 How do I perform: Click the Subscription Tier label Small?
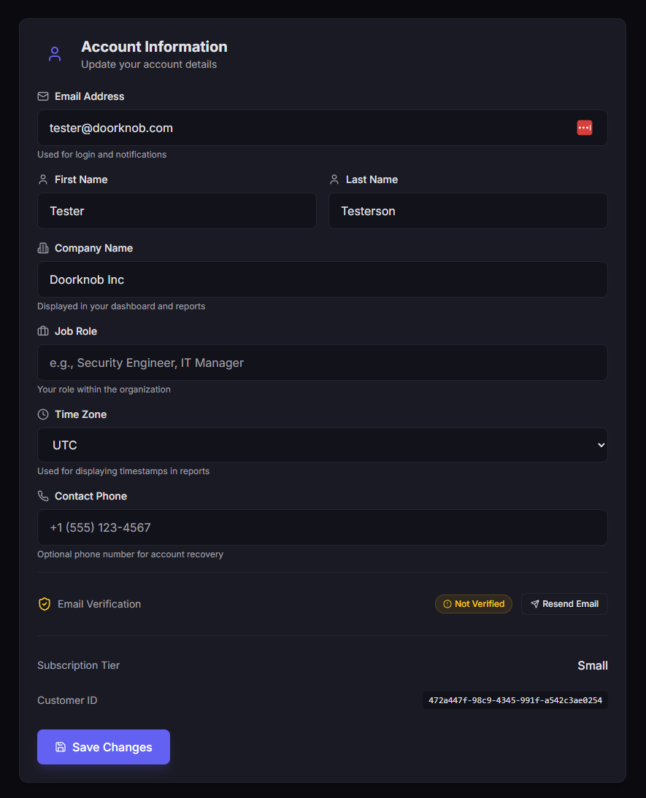[x=593, y=665]
